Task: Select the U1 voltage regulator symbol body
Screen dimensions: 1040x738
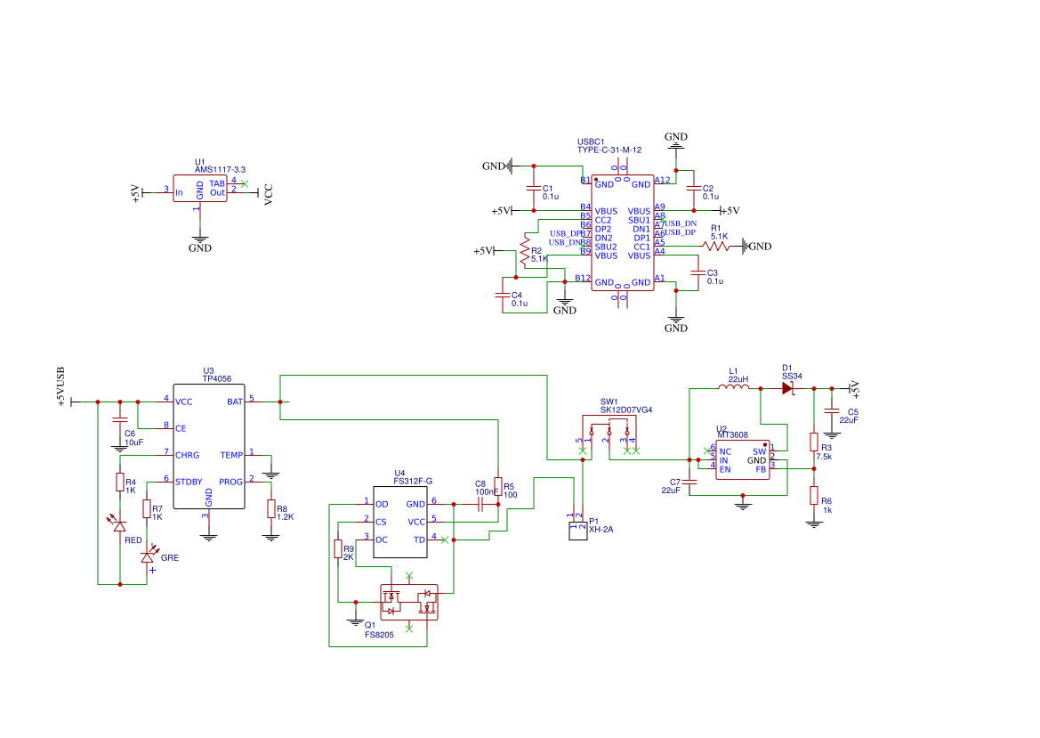Action: [199, 189]
